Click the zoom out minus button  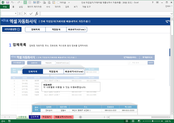pos(143,121)
